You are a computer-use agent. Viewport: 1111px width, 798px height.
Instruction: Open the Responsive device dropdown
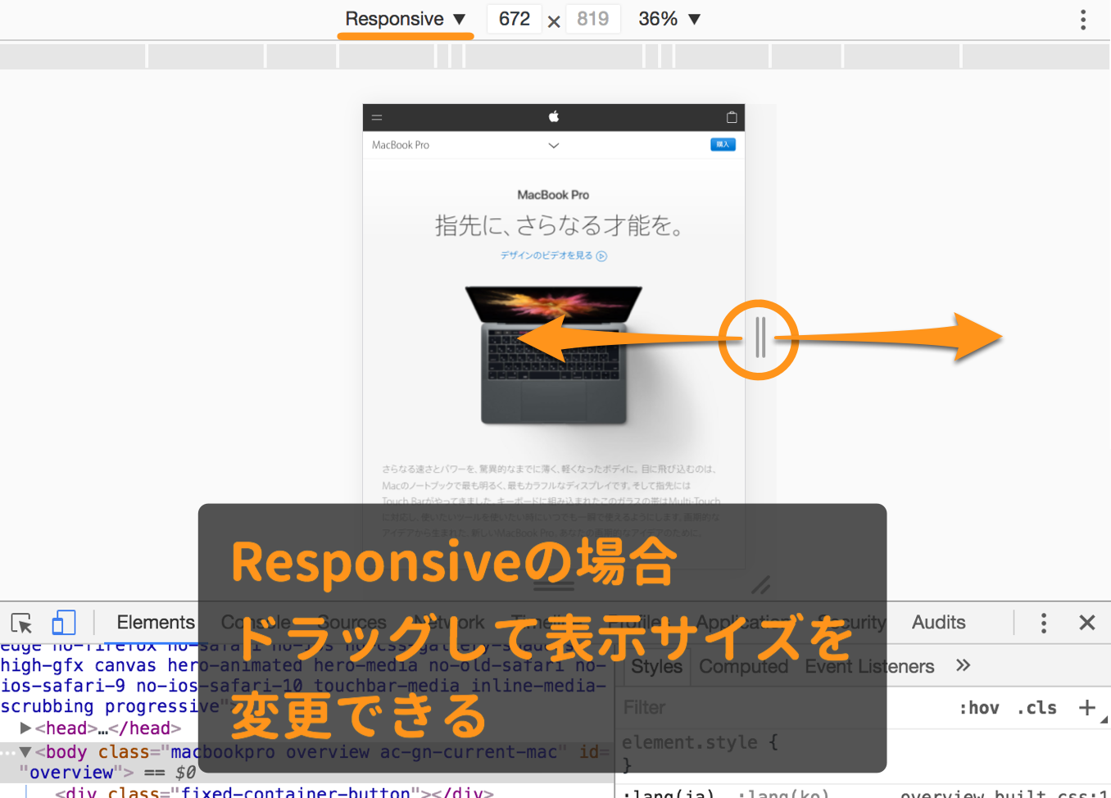tap(406, 19)
